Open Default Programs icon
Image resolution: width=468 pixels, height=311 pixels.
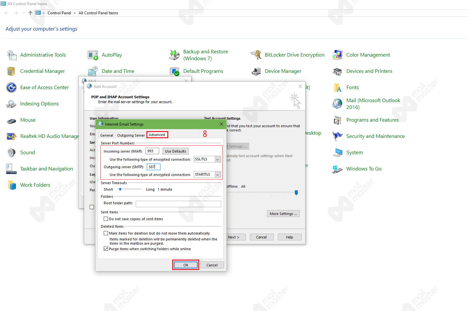pyautogui.click(x=174, y=71)
